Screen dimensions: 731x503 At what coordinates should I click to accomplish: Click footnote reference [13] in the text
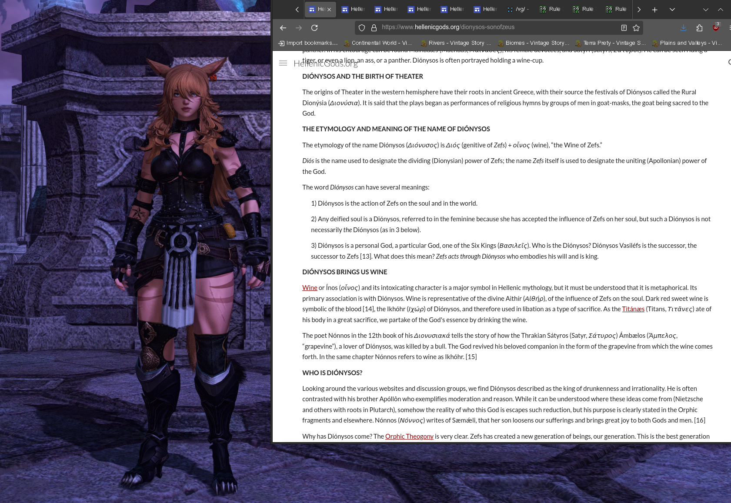pyautogui.click(x=366, y=256)
